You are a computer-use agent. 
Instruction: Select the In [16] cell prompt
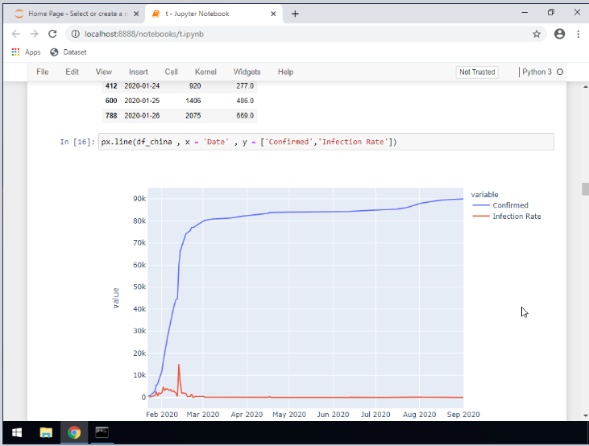(77, 142)
